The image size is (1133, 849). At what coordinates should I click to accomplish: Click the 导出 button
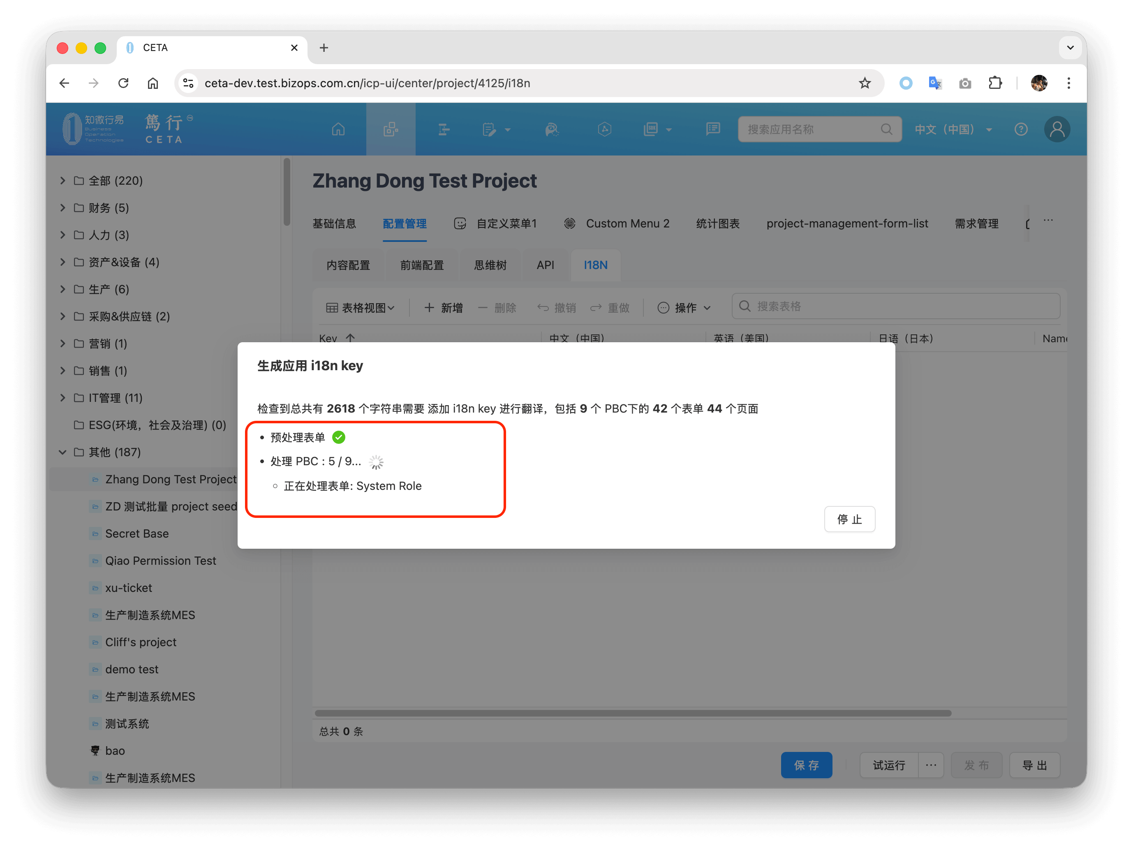(x=1035, y=765)
